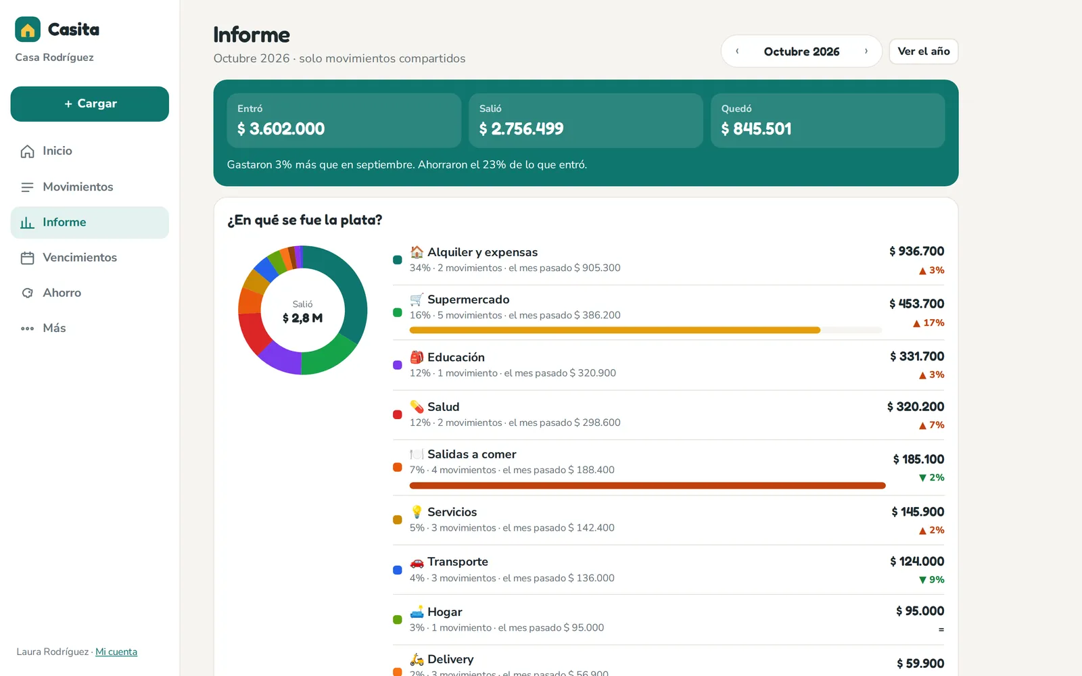Click the blue color dot for Transporte

[x=398, y=570]
